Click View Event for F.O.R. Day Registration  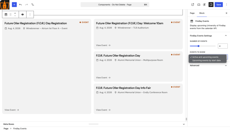[x=12, y=110]
